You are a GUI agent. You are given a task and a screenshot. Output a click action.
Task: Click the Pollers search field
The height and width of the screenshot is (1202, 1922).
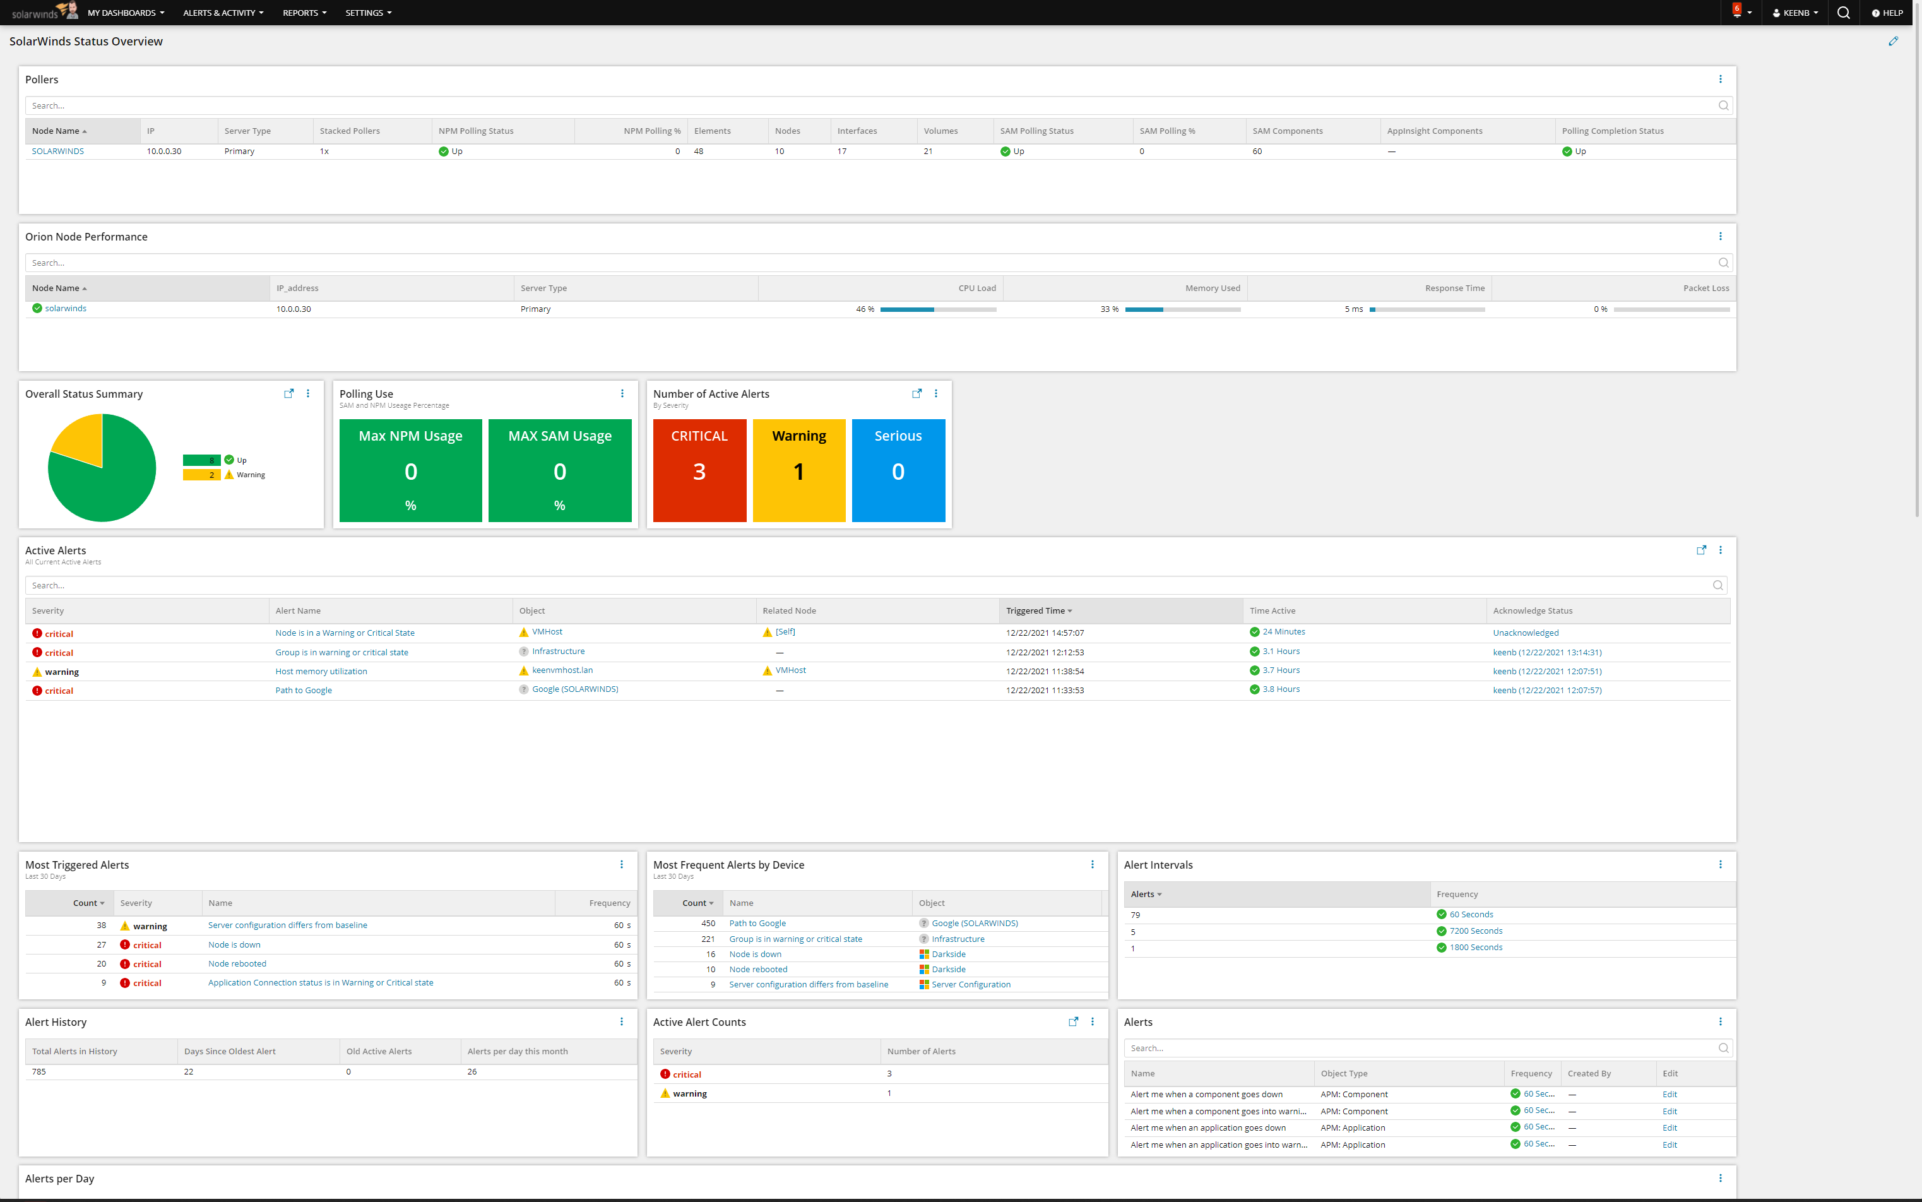[x=867, y=105]
